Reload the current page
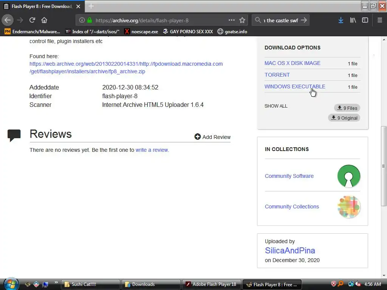This screenshot has height=290, width=387. point(32,20)
